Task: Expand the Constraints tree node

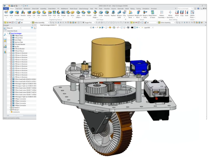Action: coord(9,112)
